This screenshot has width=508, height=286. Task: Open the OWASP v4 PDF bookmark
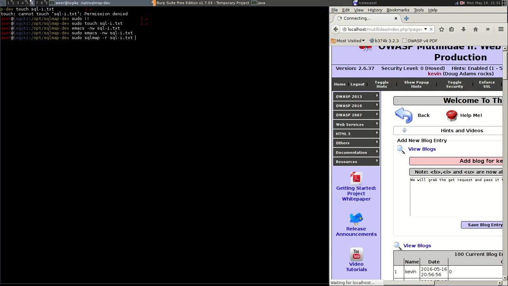(x=420, y=41)
